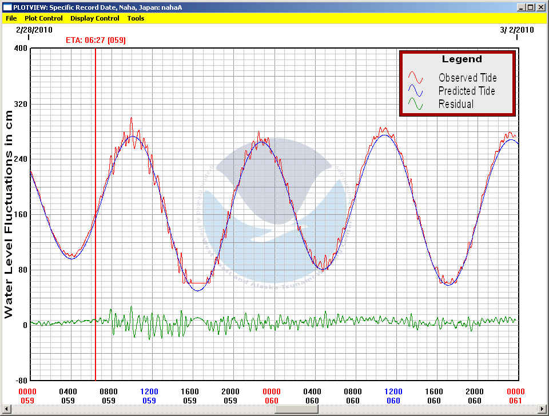
Task: Click the red '0000 061' time label
Action: tap(516, 395)
